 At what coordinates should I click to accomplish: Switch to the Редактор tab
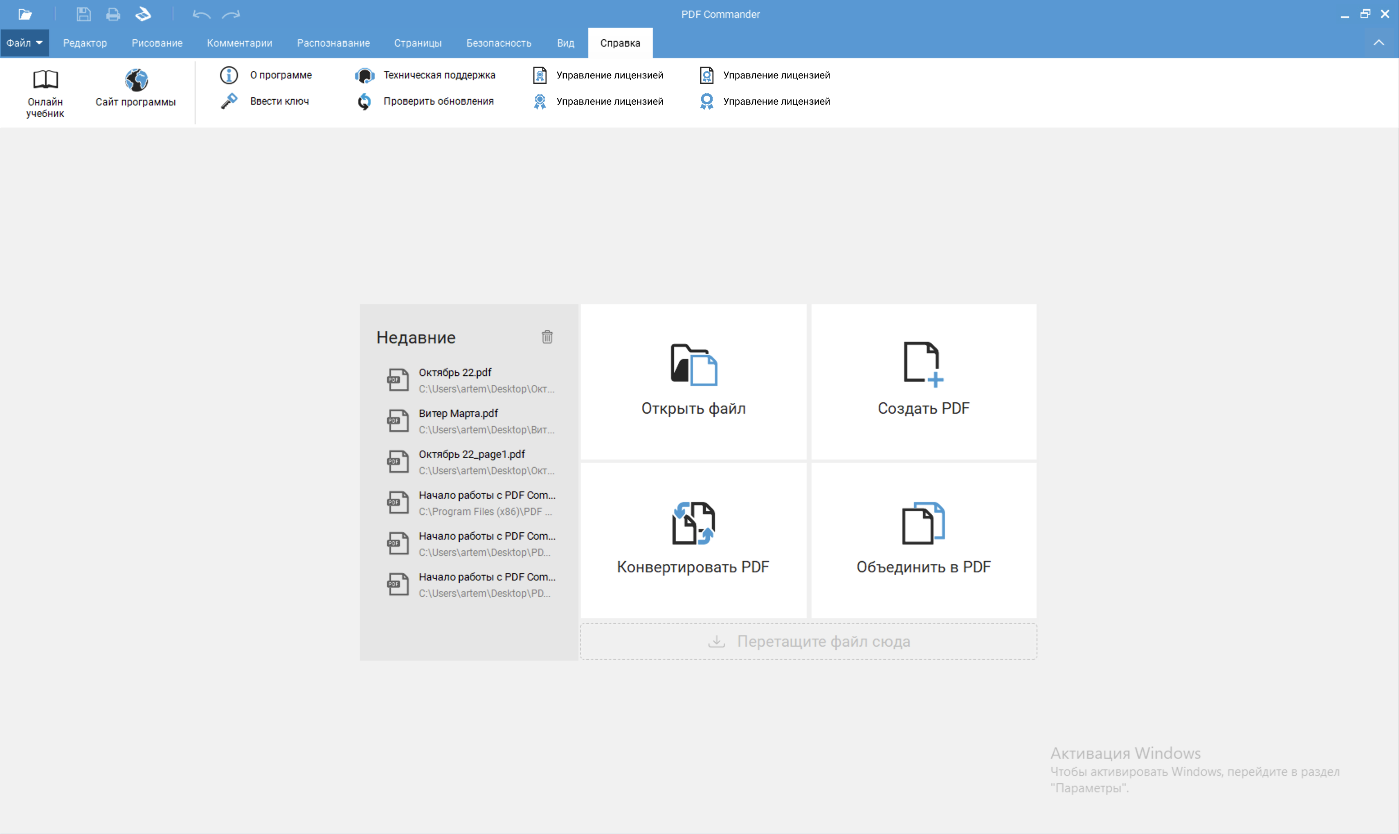click(85, 43)
